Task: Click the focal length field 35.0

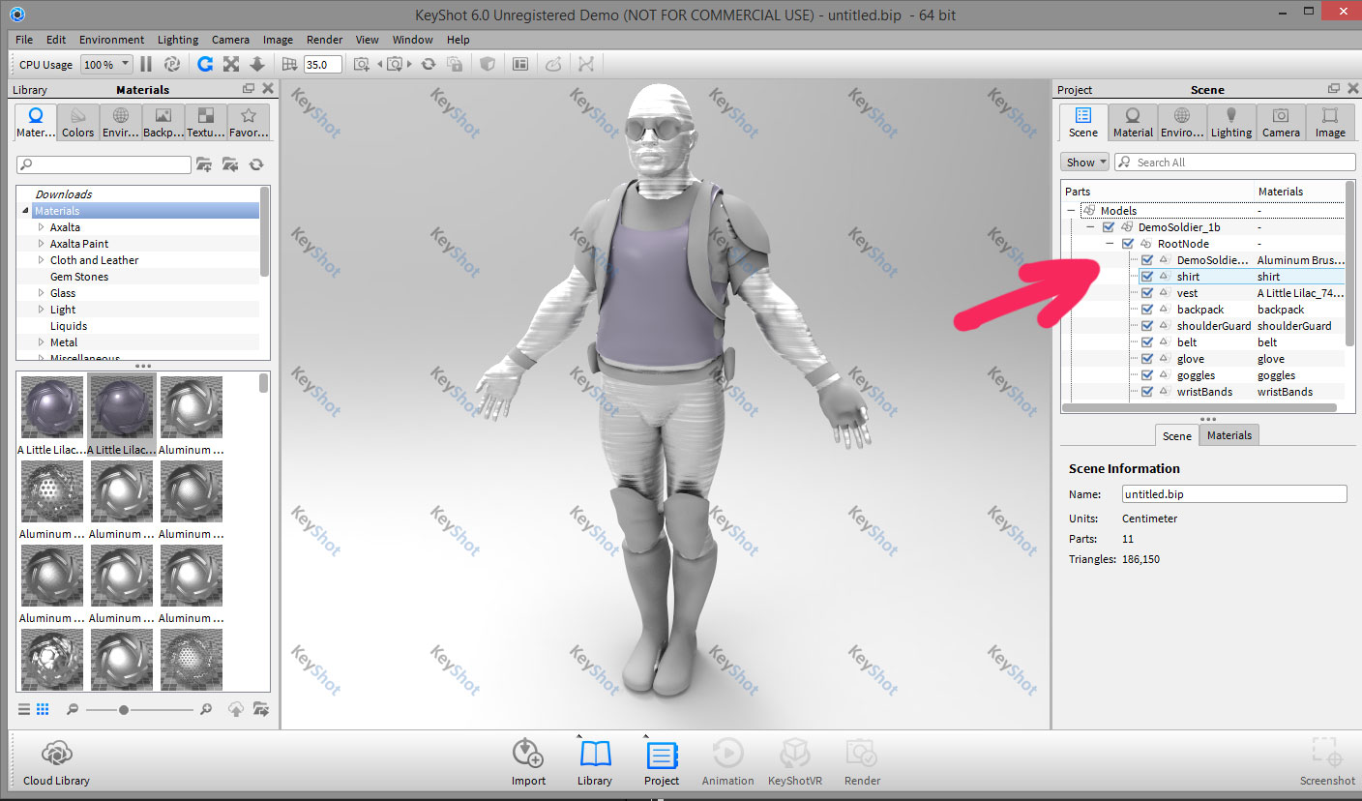Action: pyautogui.click(x=322, y=65)
